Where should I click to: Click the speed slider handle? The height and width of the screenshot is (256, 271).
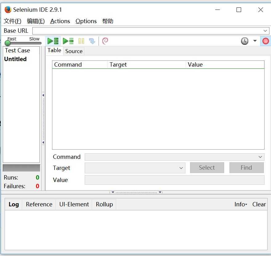tap(8, 43)
